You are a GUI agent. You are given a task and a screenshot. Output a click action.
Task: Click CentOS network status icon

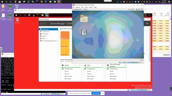coord(137,9)
